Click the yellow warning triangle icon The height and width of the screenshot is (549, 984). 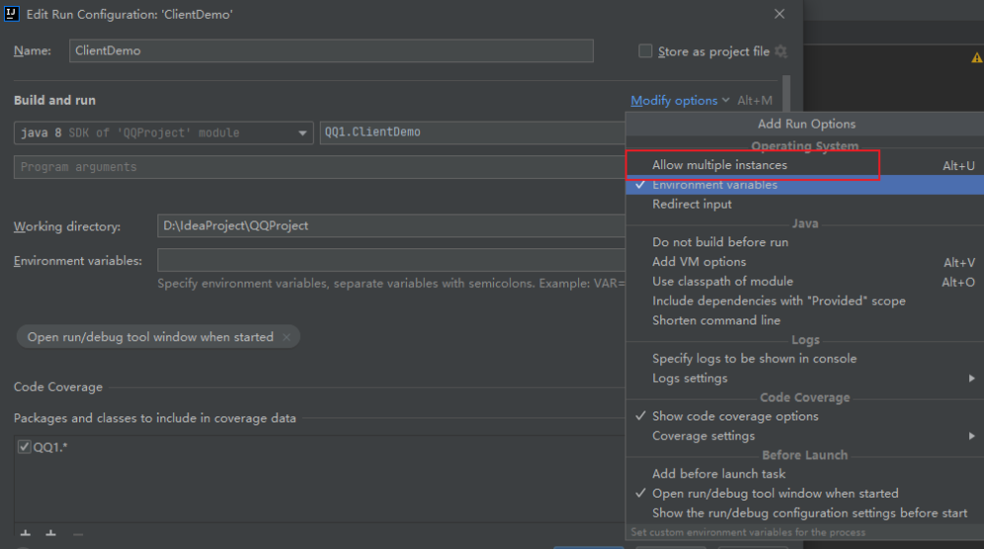point(977,58)
